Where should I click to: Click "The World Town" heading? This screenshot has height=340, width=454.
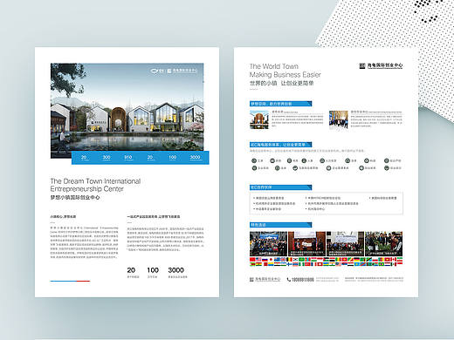click(x=274, y=66)
